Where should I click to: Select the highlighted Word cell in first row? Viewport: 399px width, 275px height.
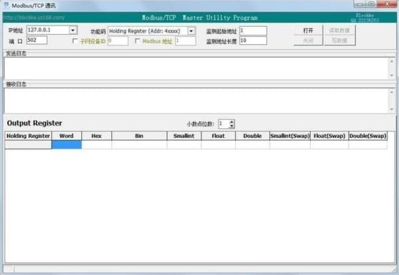coord(66,145)
